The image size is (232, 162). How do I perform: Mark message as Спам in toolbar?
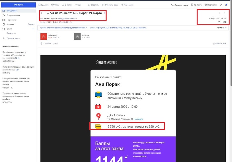[x=55, y=5]
